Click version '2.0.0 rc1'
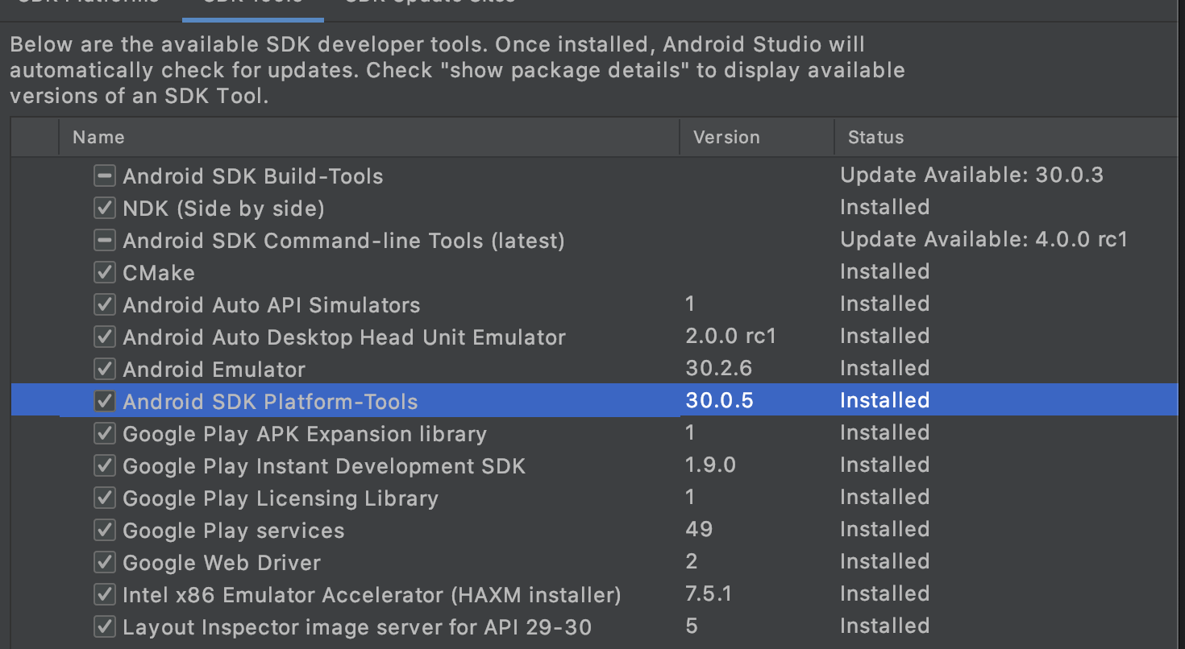The height and width of the screenshot is (649, 1185). pyautogui.click(x=730, y=336)
